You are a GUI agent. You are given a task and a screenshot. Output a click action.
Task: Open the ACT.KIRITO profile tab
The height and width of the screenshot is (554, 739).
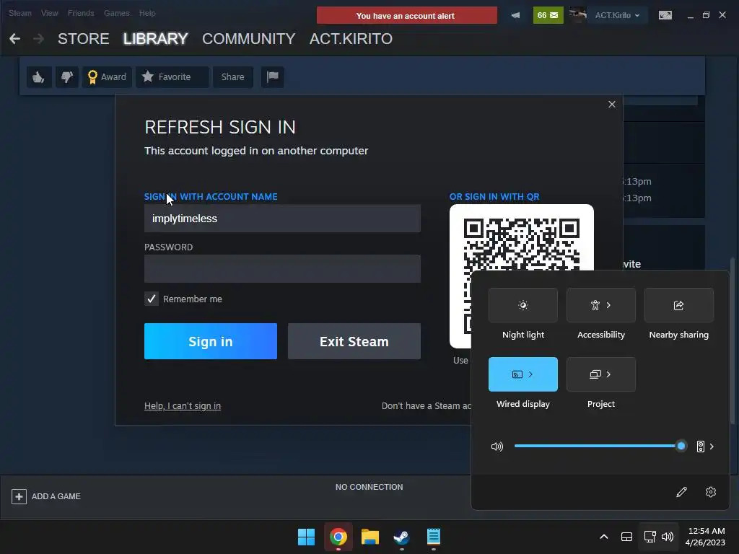(x=351, y=39)
